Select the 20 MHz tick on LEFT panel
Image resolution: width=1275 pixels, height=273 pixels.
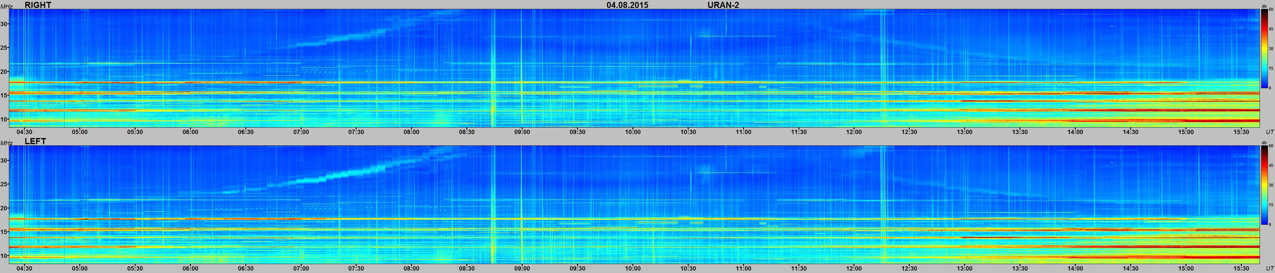[4, 208]
